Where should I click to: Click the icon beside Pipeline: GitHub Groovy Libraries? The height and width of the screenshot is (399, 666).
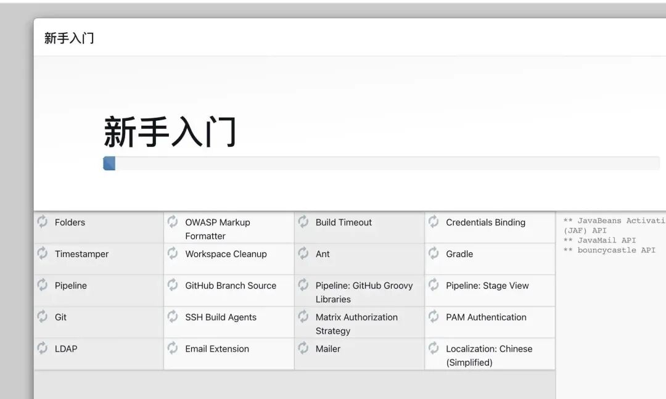(x=303, y=285)
